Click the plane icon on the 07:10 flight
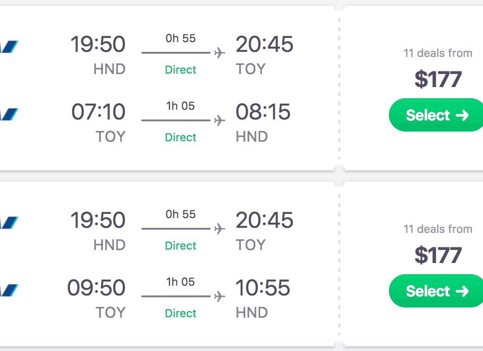Viewport: 483px width, 351px height. pos(220,120)
